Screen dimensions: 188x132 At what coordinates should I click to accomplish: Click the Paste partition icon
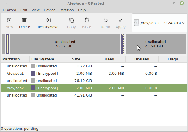(x=87, y=20)
